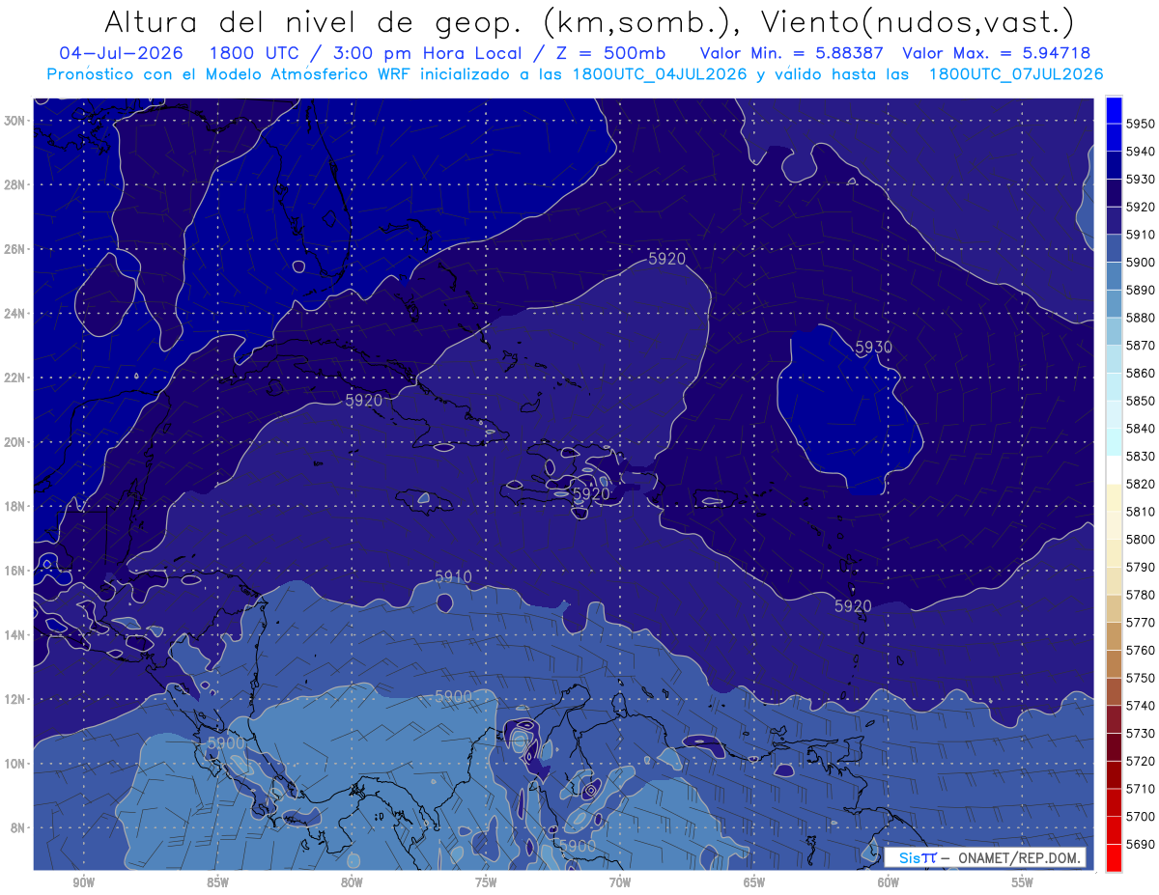The width and height of the screenshot is (1159, 895).
Task: Click legend swatch between 5920 and 5930
Action: [1114, 193]
